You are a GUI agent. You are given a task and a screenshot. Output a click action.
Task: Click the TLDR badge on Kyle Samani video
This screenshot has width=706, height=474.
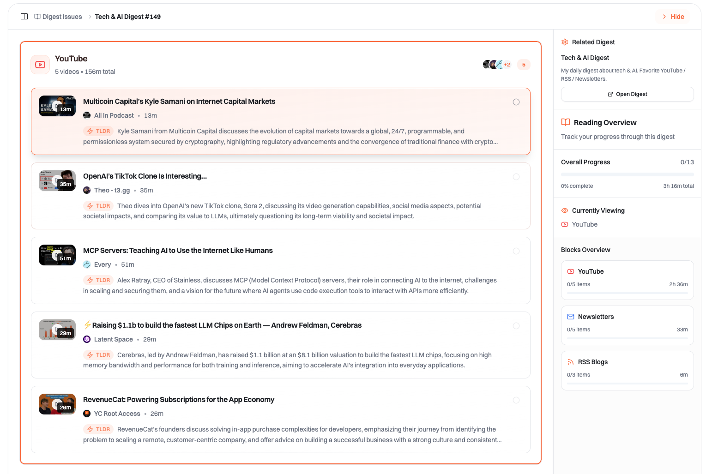point(98,131)
